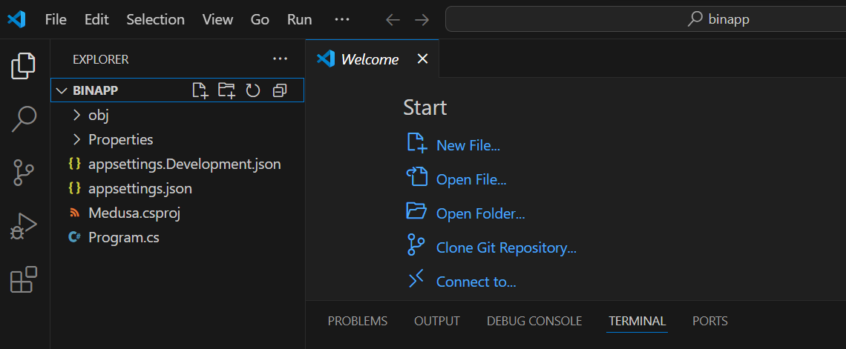
Task: Switch to the OUTPUT panel tab
Action: (437, 321)
